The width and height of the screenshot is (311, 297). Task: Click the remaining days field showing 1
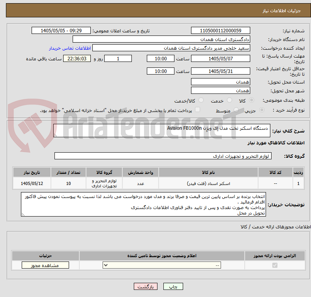[x=118, y=58]
